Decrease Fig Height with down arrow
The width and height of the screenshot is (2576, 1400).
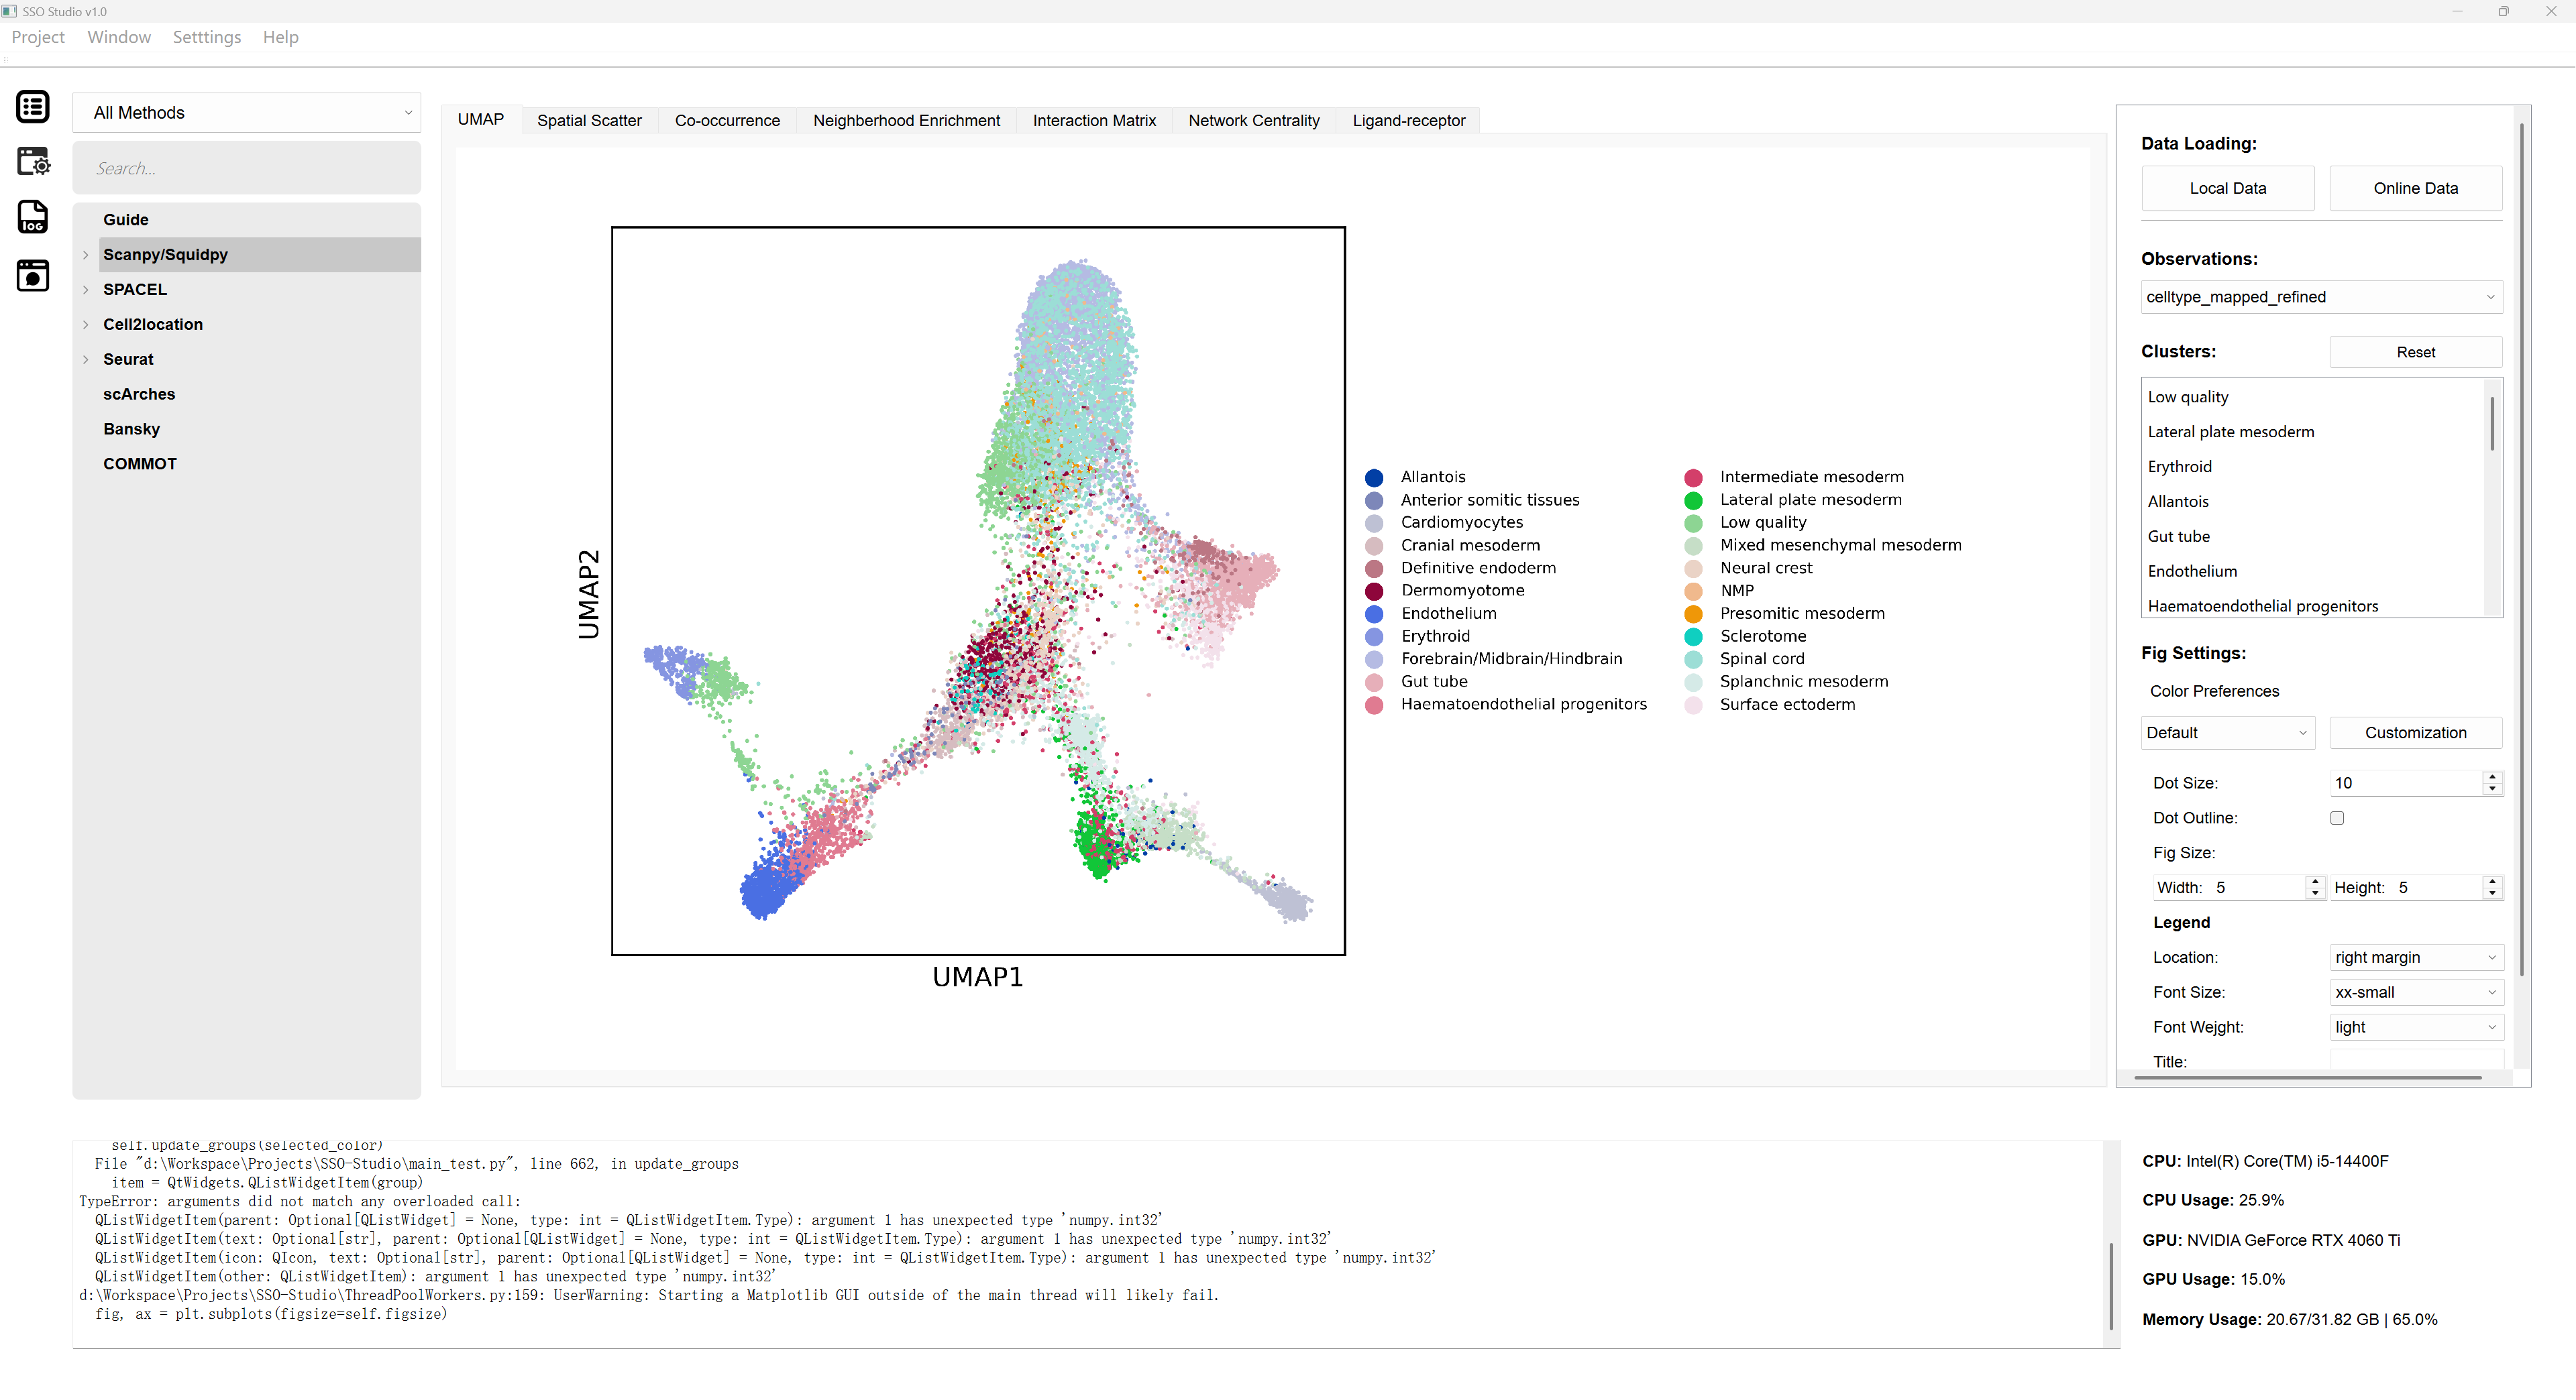tap(2492, 893)
